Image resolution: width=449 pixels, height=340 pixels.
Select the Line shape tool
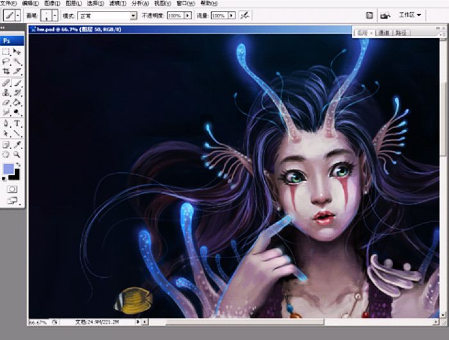tap(17, 133)
